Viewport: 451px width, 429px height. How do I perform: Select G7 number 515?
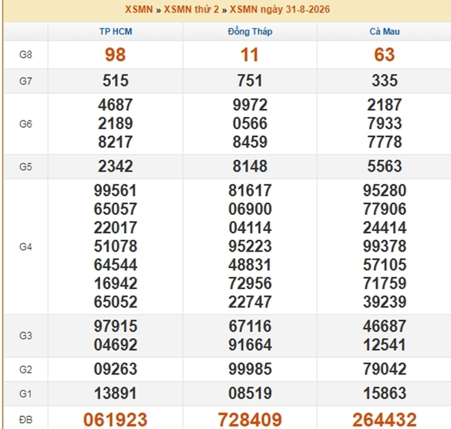pos(115,81)
